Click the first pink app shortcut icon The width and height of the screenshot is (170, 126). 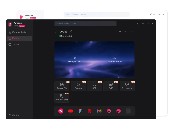click(x=61, y=111)
